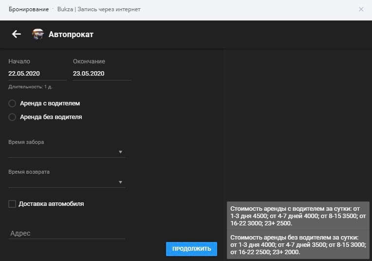The image size is (372, 261).
Task: Click the Время забора dropdown arrow
Action: (120, 152)
